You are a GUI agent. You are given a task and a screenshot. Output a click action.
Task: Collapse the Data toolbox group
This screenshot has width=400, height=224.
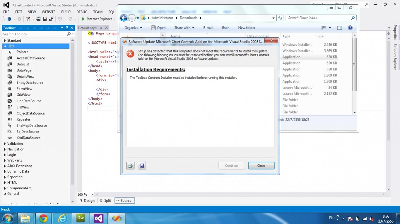5,46
